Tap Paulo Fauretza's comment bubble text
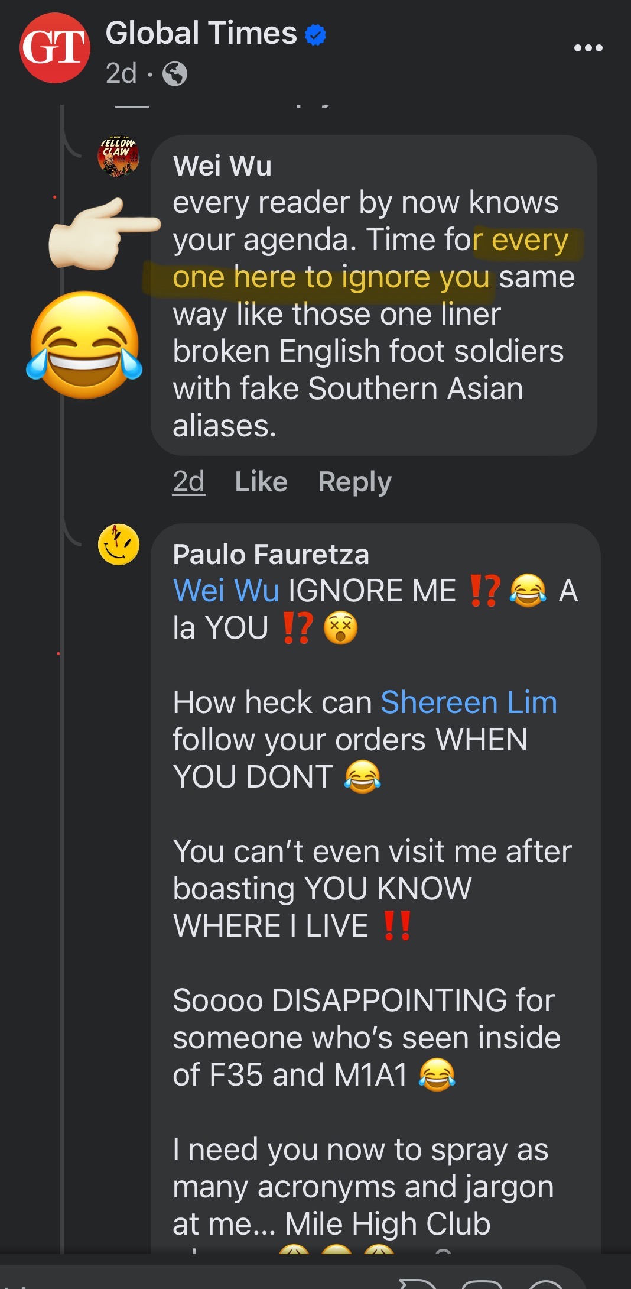The height and width of the screenshot is (1289, 631). (376, 888)
